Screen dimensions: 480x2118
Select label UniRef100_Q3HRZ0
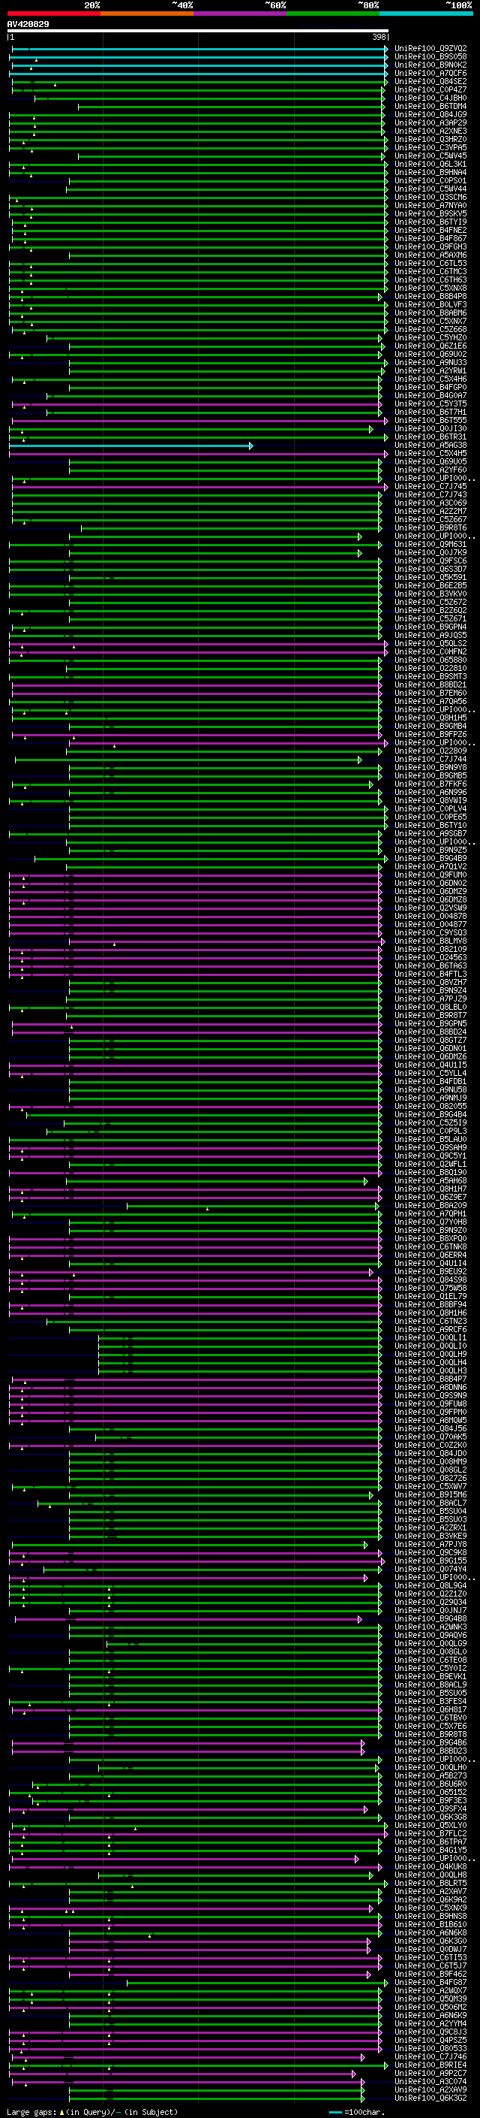click(x=430, y=139)
